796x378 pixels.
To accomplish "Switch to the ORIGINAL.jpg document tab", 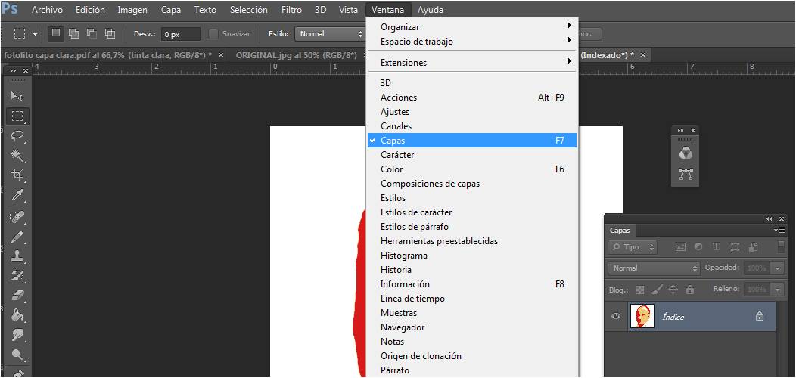I will point(296,55).
